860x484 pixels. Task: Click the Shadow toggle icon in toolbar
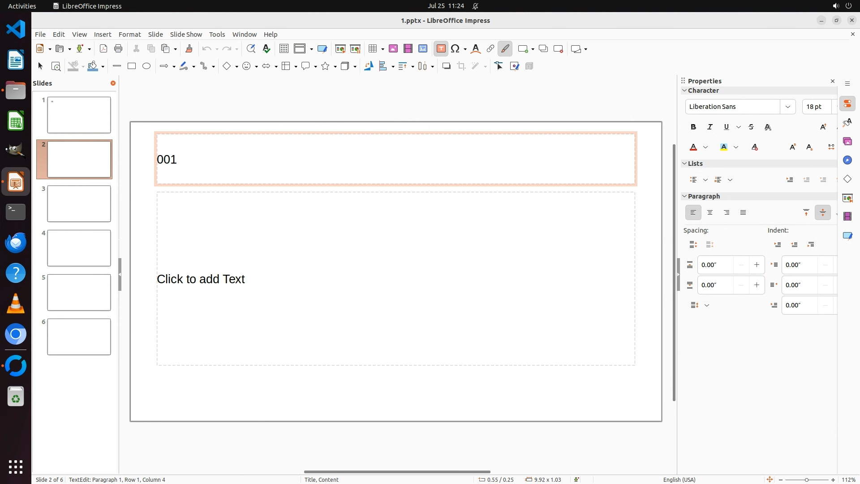point(446,66)
